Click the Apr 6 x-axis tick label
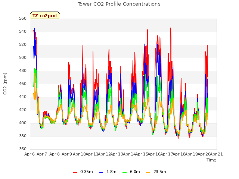Viewport: 239px width, 179px height. coord(30,154)
